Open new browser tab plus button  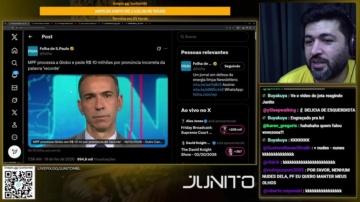(x=150, y=24)
